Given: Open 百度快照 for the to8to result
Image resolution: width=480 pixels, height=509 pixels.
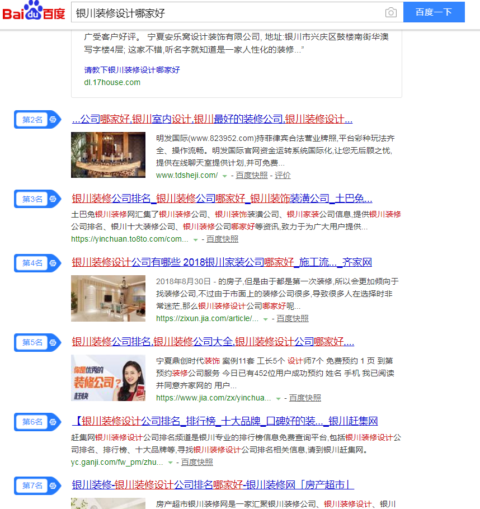Looking at the screenshot, I should 222,239.
